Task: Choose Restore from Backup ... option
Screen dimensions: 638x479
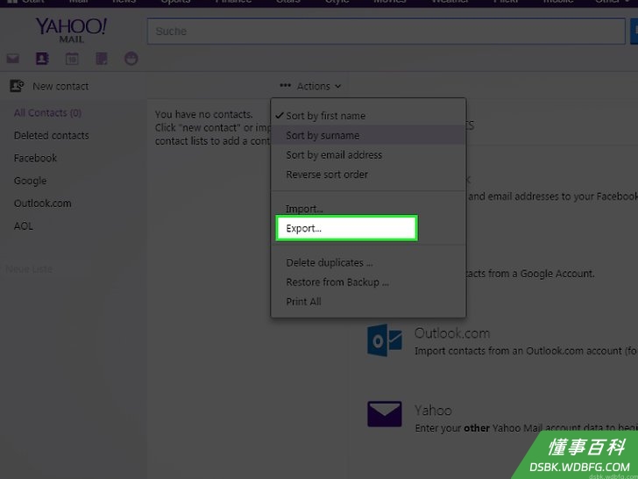Action: click(x=337, y=282)
